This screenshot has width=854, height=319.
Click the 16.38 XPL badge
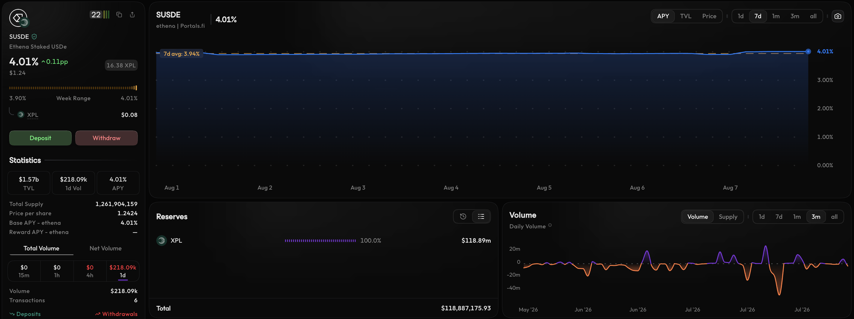tap(121, 65)
